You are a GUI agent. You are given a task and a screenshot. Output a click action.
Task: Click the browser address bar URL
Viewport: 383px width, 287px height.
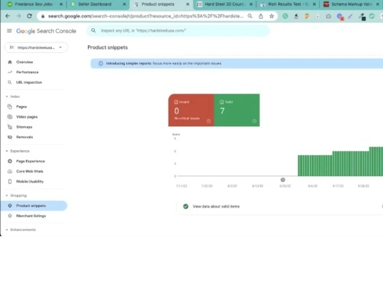pyautogui.click(x=146, y=16)
